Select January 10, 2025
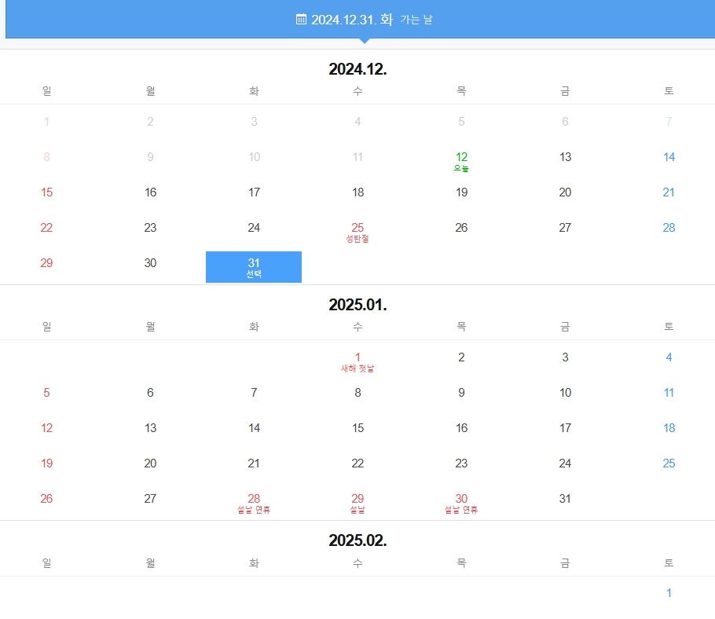This screenshot has width=715, height=619. click(x=565, y=393)
